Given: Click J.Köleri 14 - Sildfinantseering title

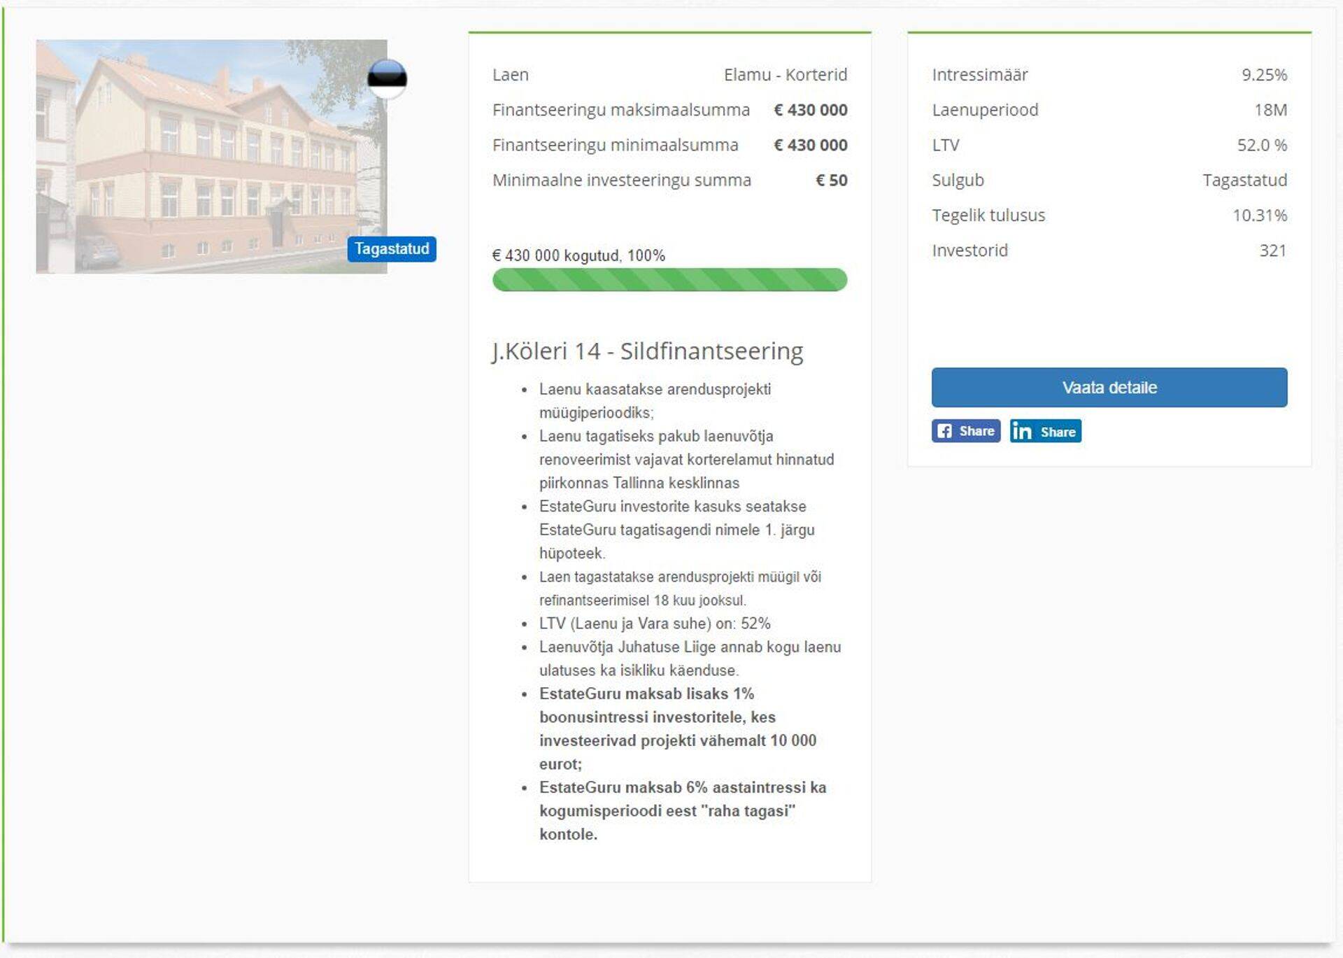Looking at the screenshot, I should click(x=647, y=351).
